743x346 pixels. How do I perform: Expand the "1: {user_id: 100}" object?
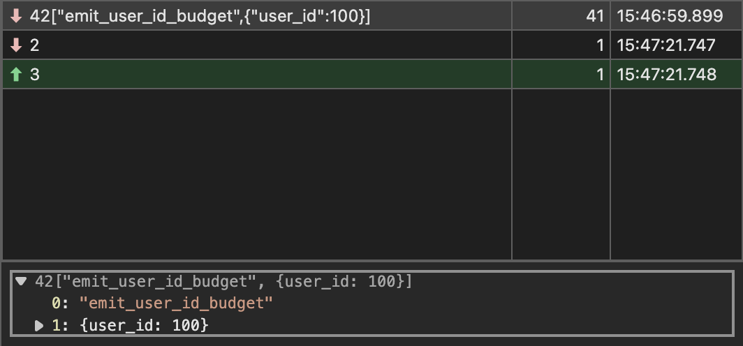(x=40, y=325)
